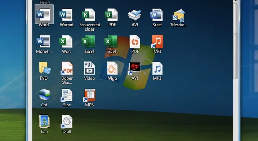
Task: Open the orange grid icon labeled MP3
Action: [x=89, y=95]
